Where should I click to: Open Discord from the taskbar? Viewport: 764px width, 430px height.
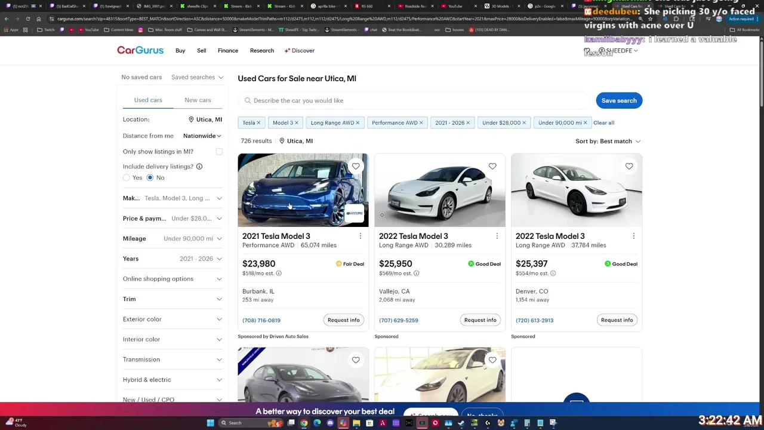(330, 423)
